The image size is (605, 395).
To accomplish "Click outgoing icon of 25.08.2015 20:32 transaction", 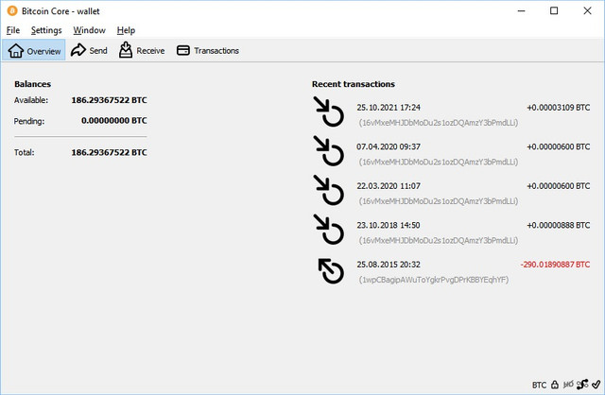I will tap(331, 270).
